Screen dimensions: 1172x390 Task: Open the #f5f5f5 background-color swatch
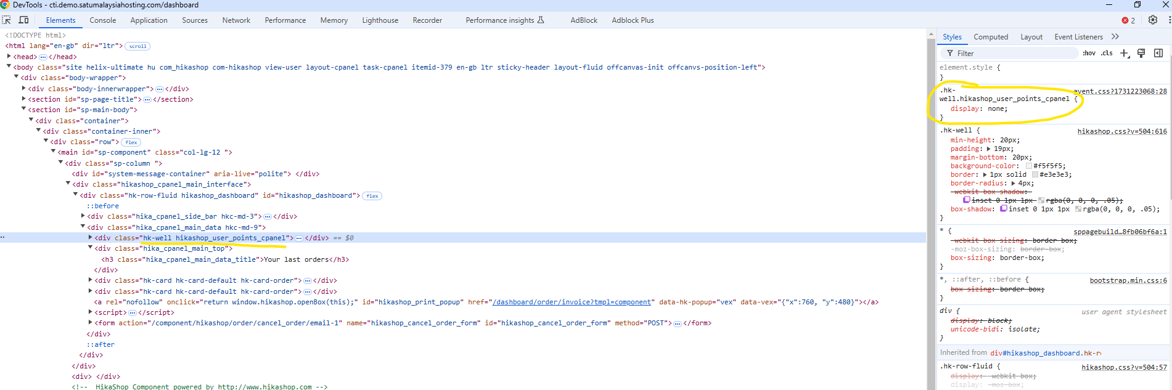tap(1029, 166)
